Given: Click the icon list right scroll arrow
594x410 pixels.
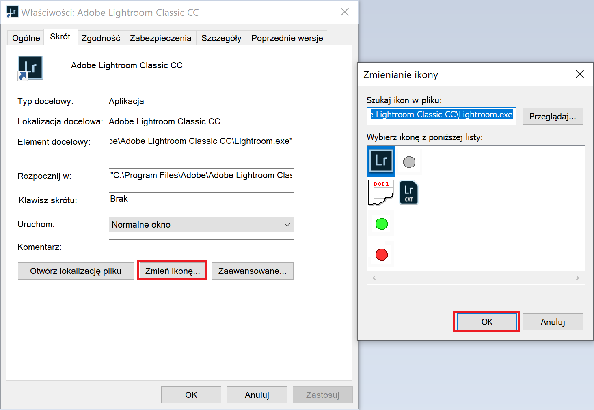Looking at the screenshot, I should (x=577, y=278).
